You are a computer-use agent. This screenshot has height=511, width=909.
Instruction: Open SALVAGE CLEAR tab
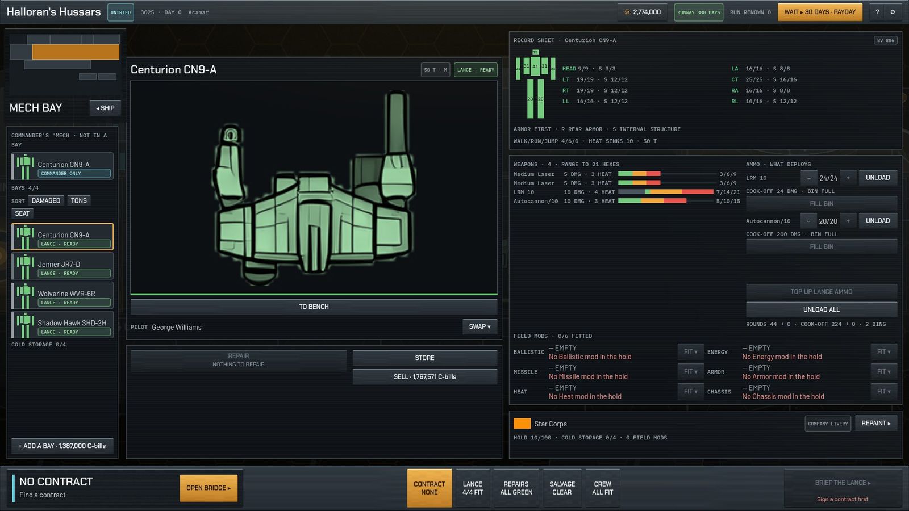pyautogui.click(x=562, y=488)
